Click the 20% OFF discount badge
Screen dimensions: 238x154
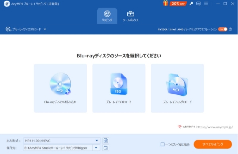(x=178, y=4)
